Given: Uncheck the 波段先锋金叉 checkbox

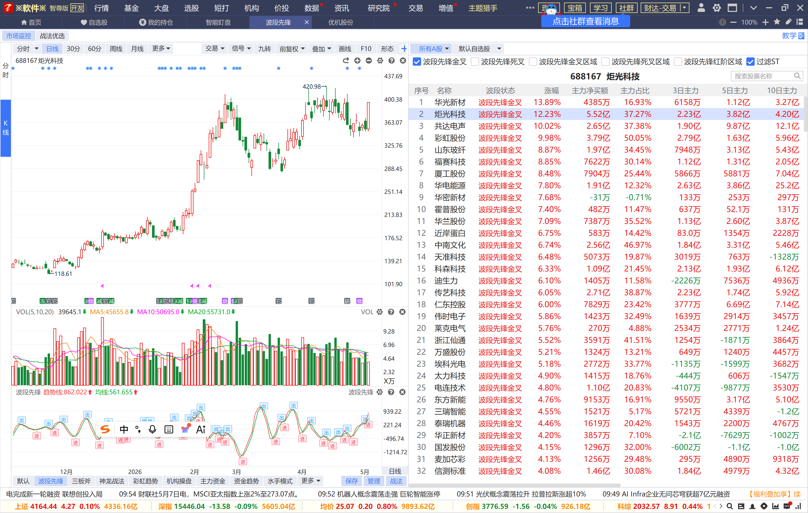Looking at the screenshot, I should pyautogui.click(x=417, y=62).
